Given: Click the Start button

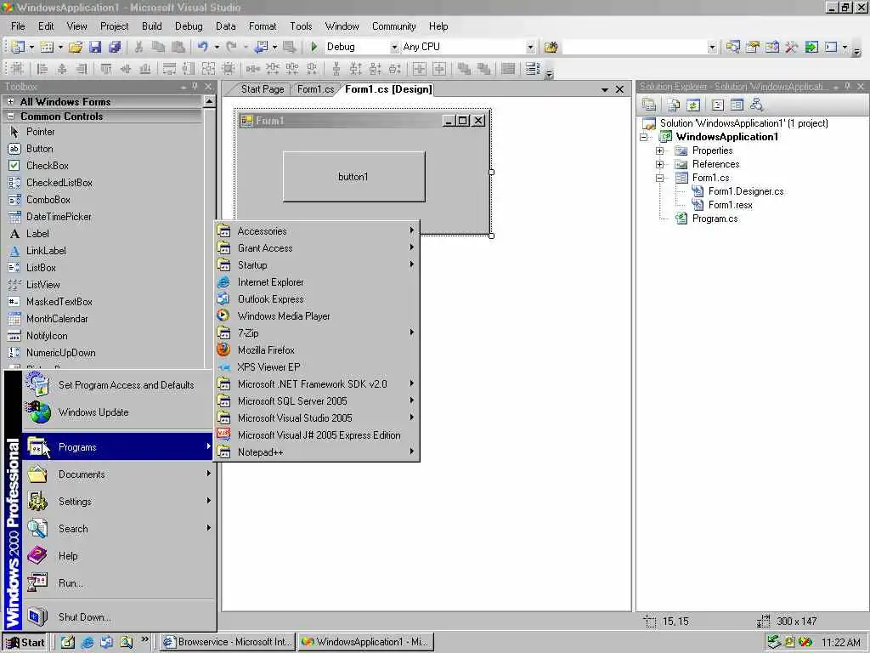Looking at the screenshot, I should click(25, 643).
